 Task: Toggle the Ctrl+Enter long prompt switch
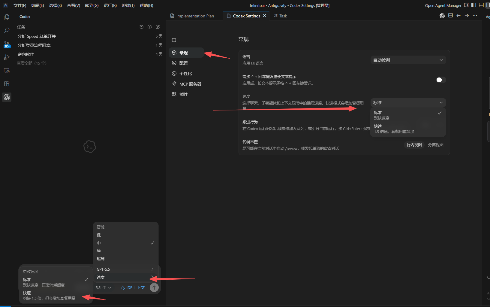click(x=441, y=80)
